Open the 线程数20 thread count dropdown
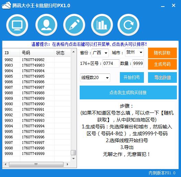The height and width of the screenshot is (177, 181). 95,78
